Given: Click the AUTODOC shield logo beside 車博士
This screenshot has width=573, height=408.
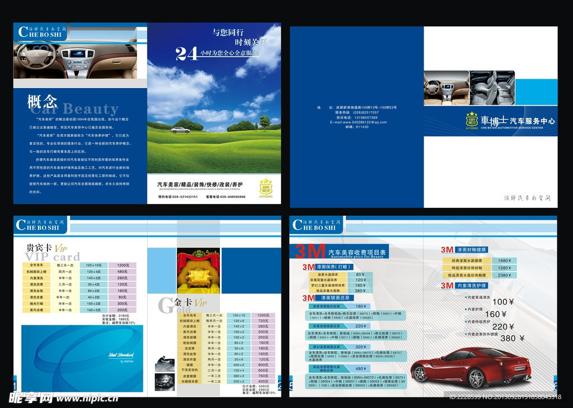Looking at the screenshot, I should 472,121.
